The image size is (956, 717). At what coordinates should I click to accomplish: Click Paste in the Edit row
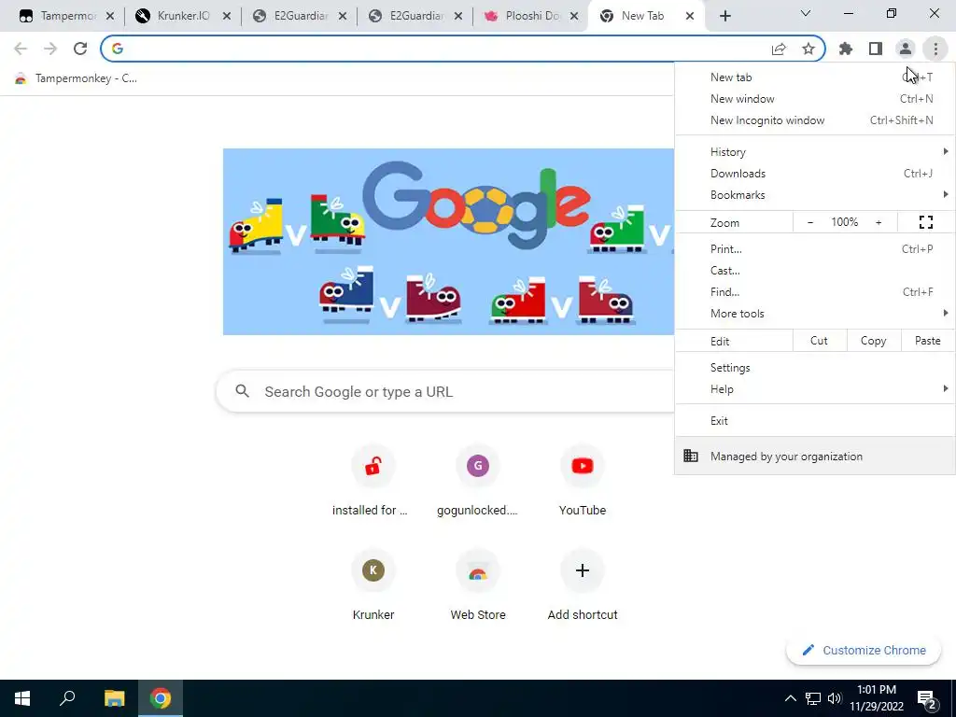pos(928,341)
